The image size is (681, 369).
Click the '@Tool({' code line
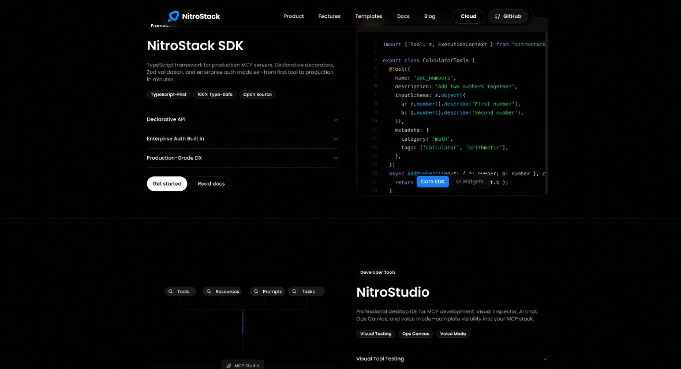coord(399,69)
